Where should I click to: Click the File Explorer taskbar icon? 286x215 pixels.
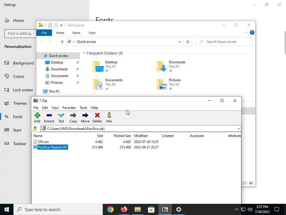click(x=138, y=209)
